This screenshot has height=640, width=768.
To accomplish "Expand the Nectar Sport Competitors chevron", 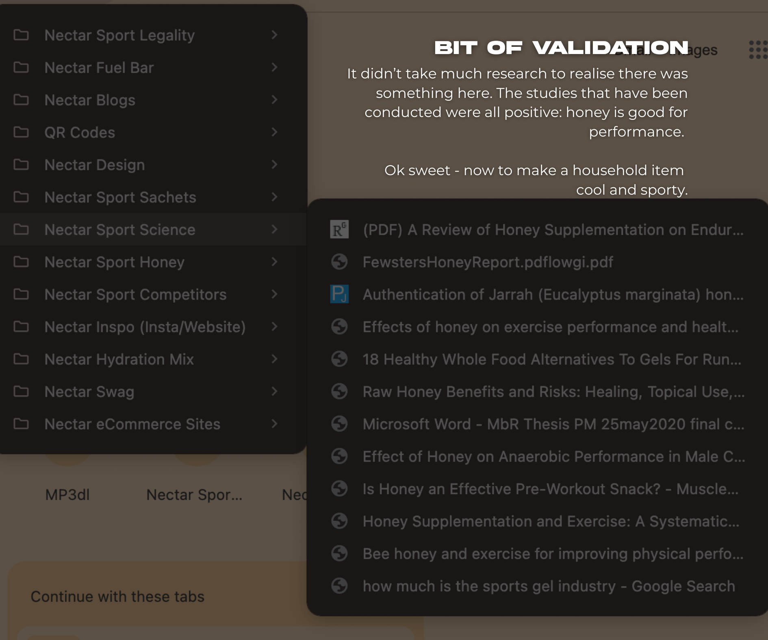I will point(274,294).
